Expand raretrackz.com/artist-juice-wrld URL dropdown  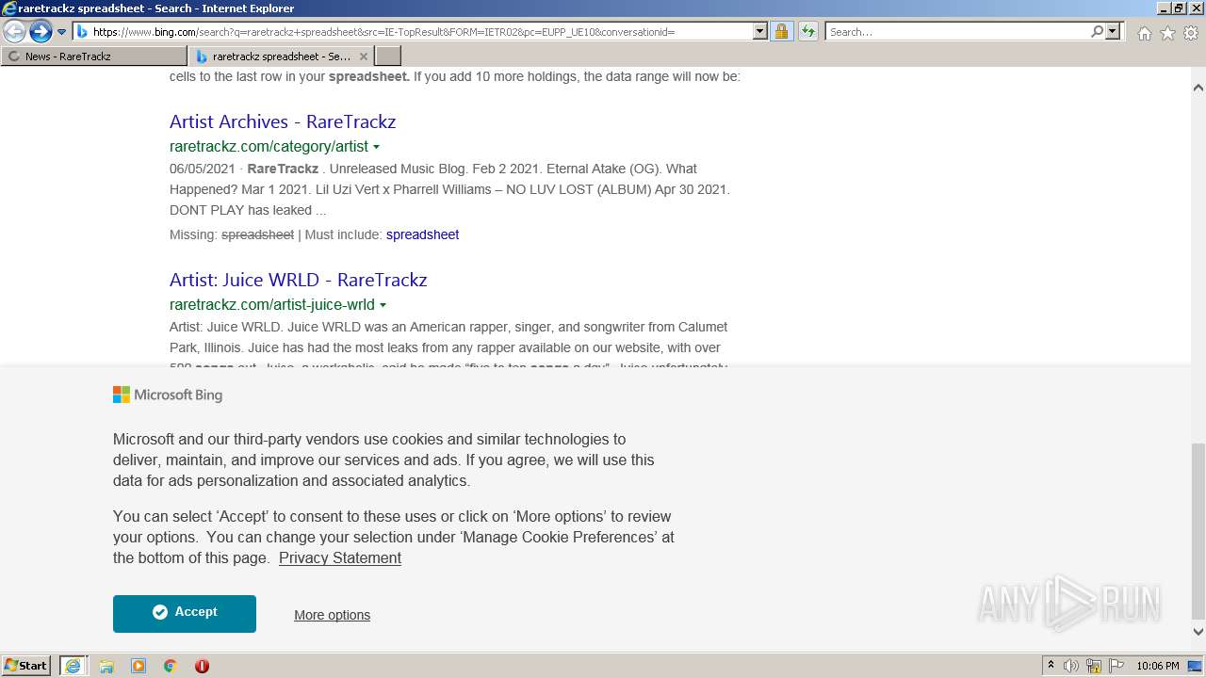[x=383, y=305]
